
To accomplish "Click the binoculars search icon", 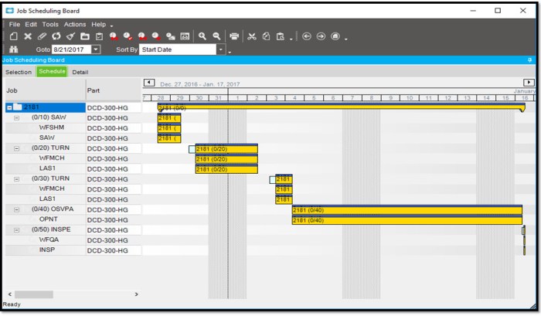I will [13, 49].
